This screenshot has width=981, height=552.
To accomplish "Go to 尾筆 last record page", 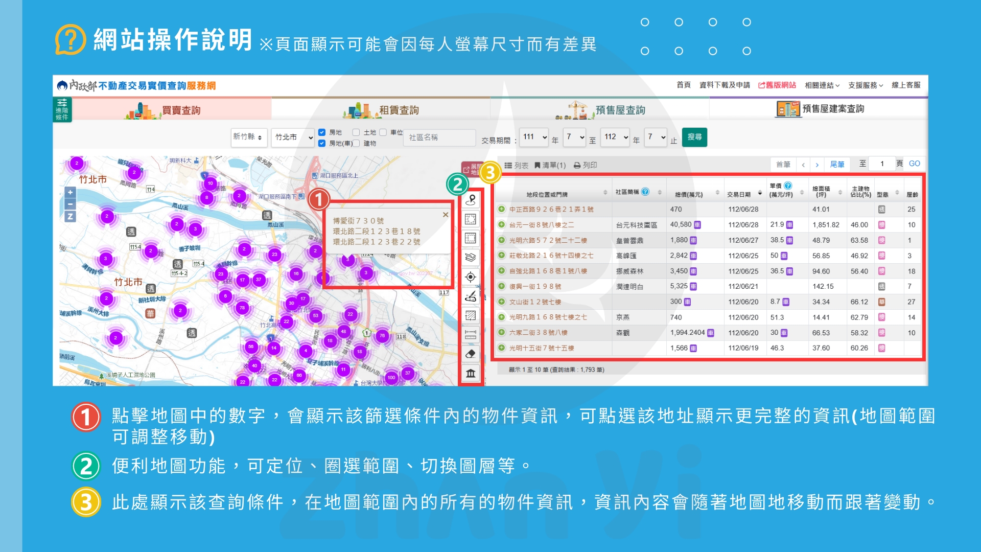I will click(x=837, y=164).
